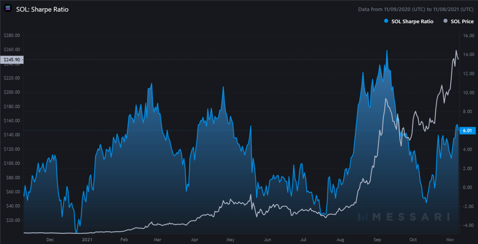Click the Dec label on time axis
The height and width of the screenshot is (244, 478).
click(50, 240)
